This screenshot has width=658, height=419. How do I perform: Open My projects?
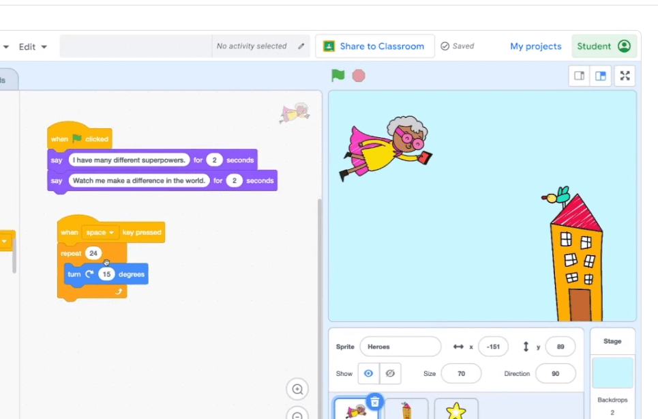pyautogui.click(x=537, y=46)
